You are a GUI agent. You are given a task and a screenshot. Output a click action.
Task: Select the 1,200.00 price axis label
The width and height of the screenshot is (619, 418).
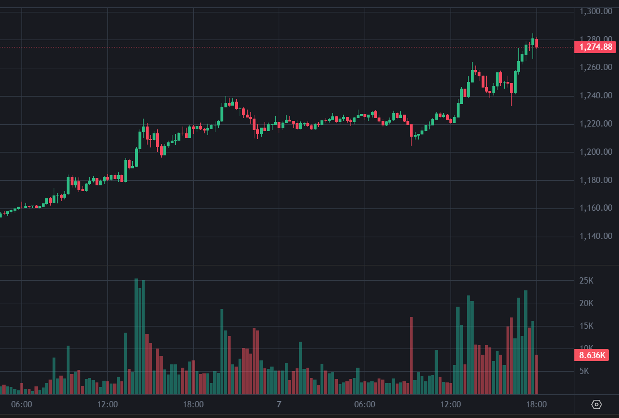click(596, 152)
